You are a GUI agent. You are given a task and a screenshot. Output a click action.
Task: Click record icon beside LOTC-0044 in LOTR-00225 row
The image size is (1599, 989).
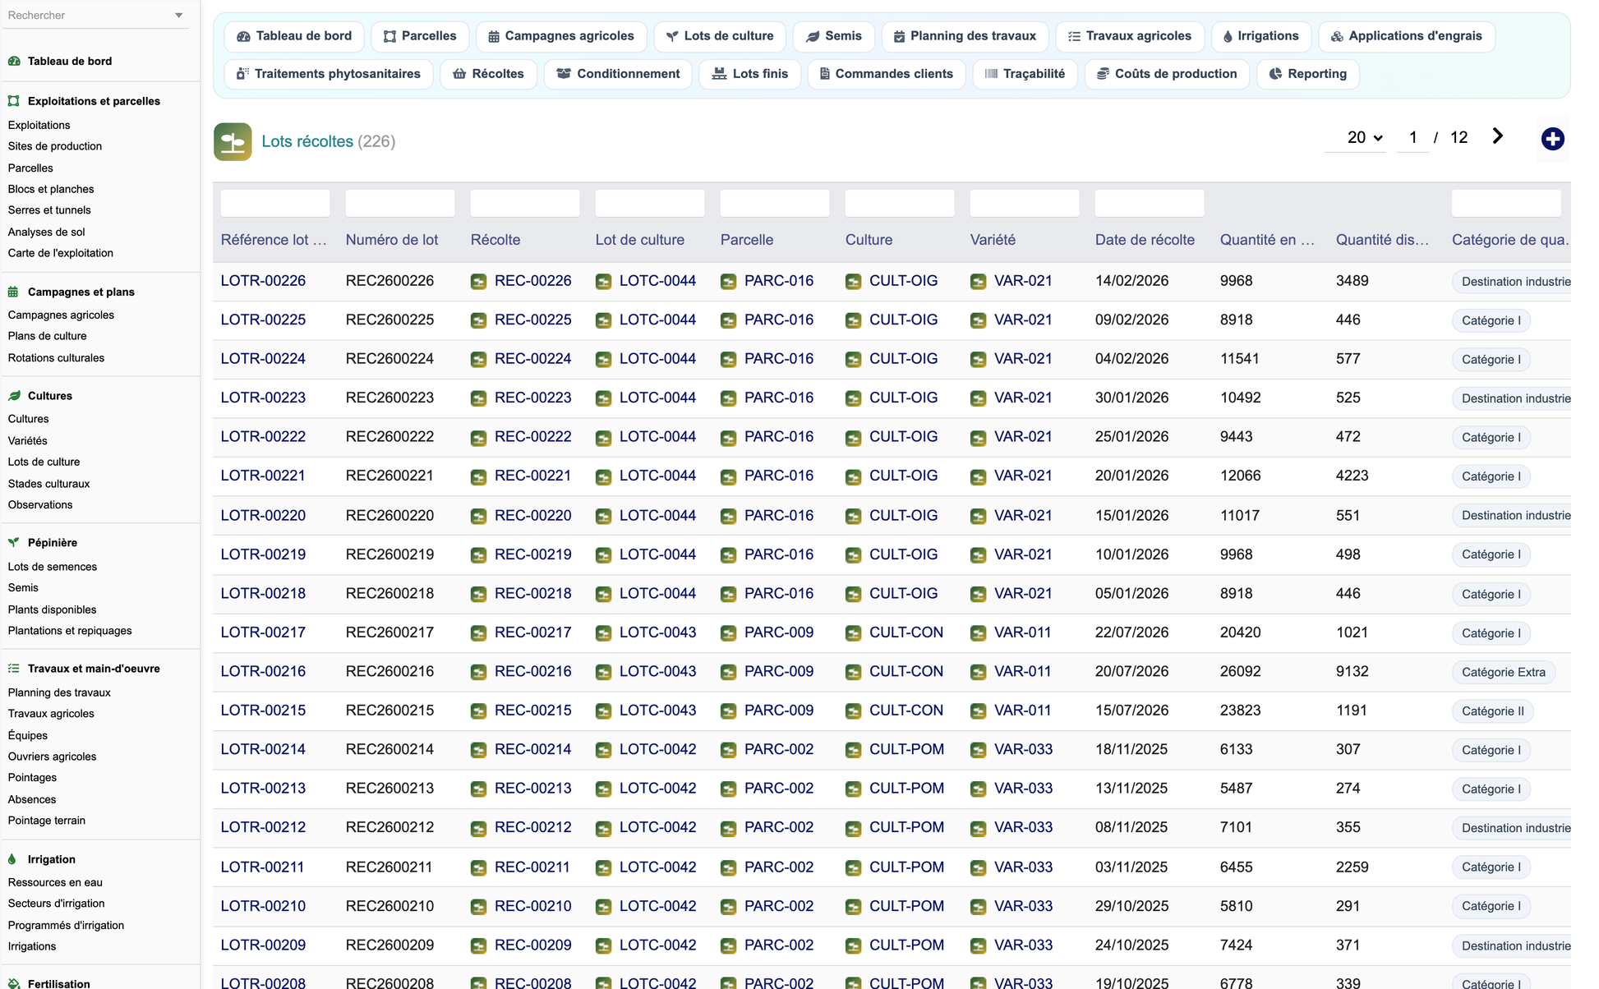pyautogui.click(x=603, y=320)
